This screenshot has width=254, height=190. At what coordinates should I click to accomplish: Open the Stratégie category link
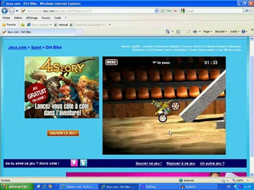pos(180,50)
